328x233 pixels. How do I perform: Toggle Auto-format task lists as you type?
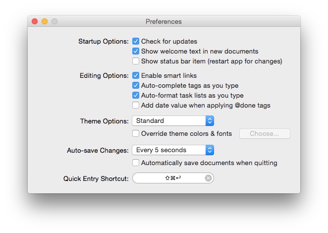pos(136,96)
